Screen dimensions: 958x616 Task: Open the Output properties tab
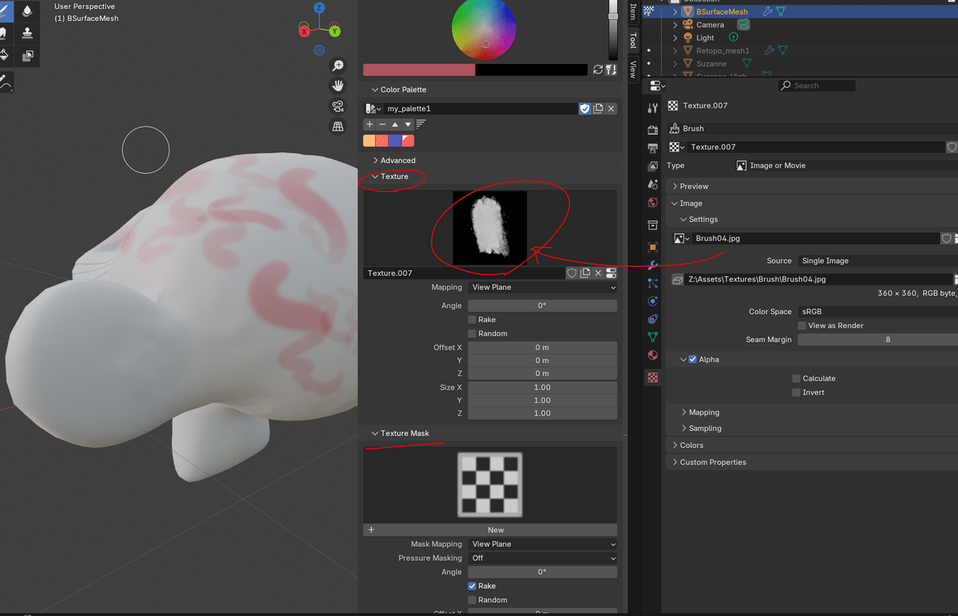[653, 148]
